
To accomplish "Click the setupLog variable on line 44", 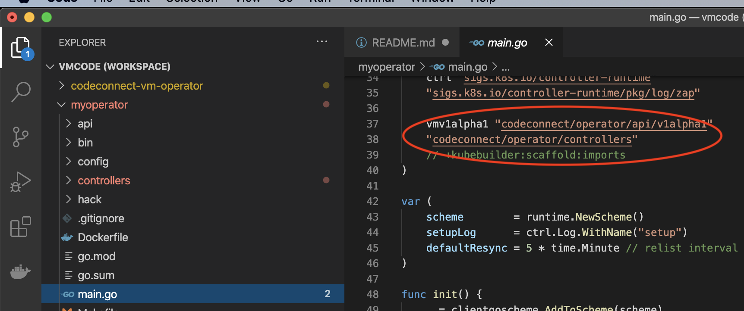I will click(x=451, y=233).
